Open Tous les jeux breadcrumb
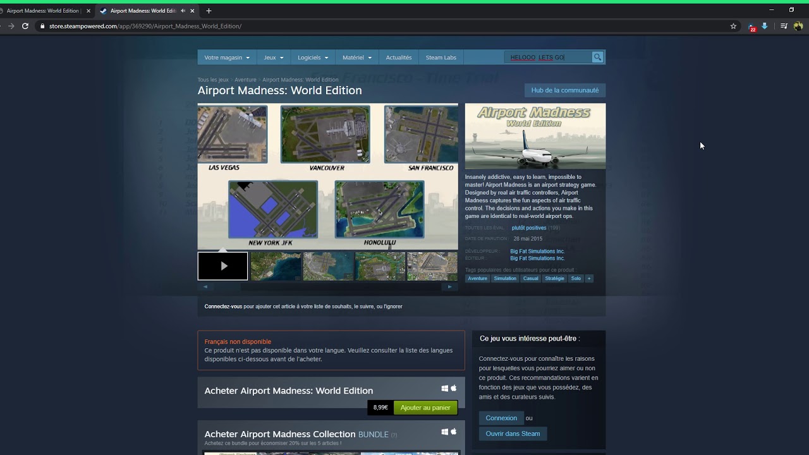 click(213, 80)
